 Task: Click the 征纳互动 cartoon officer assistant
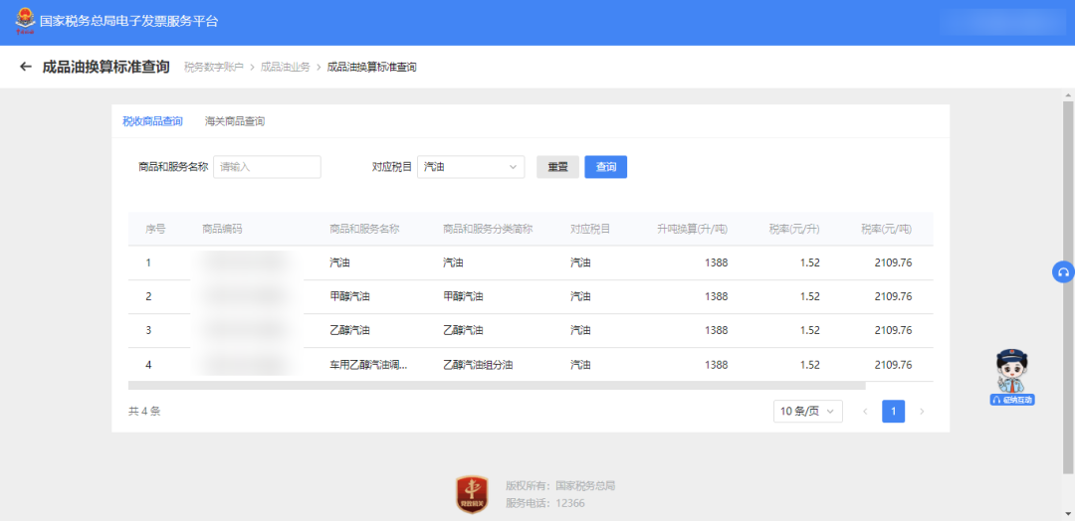(x=1011, y=377)
